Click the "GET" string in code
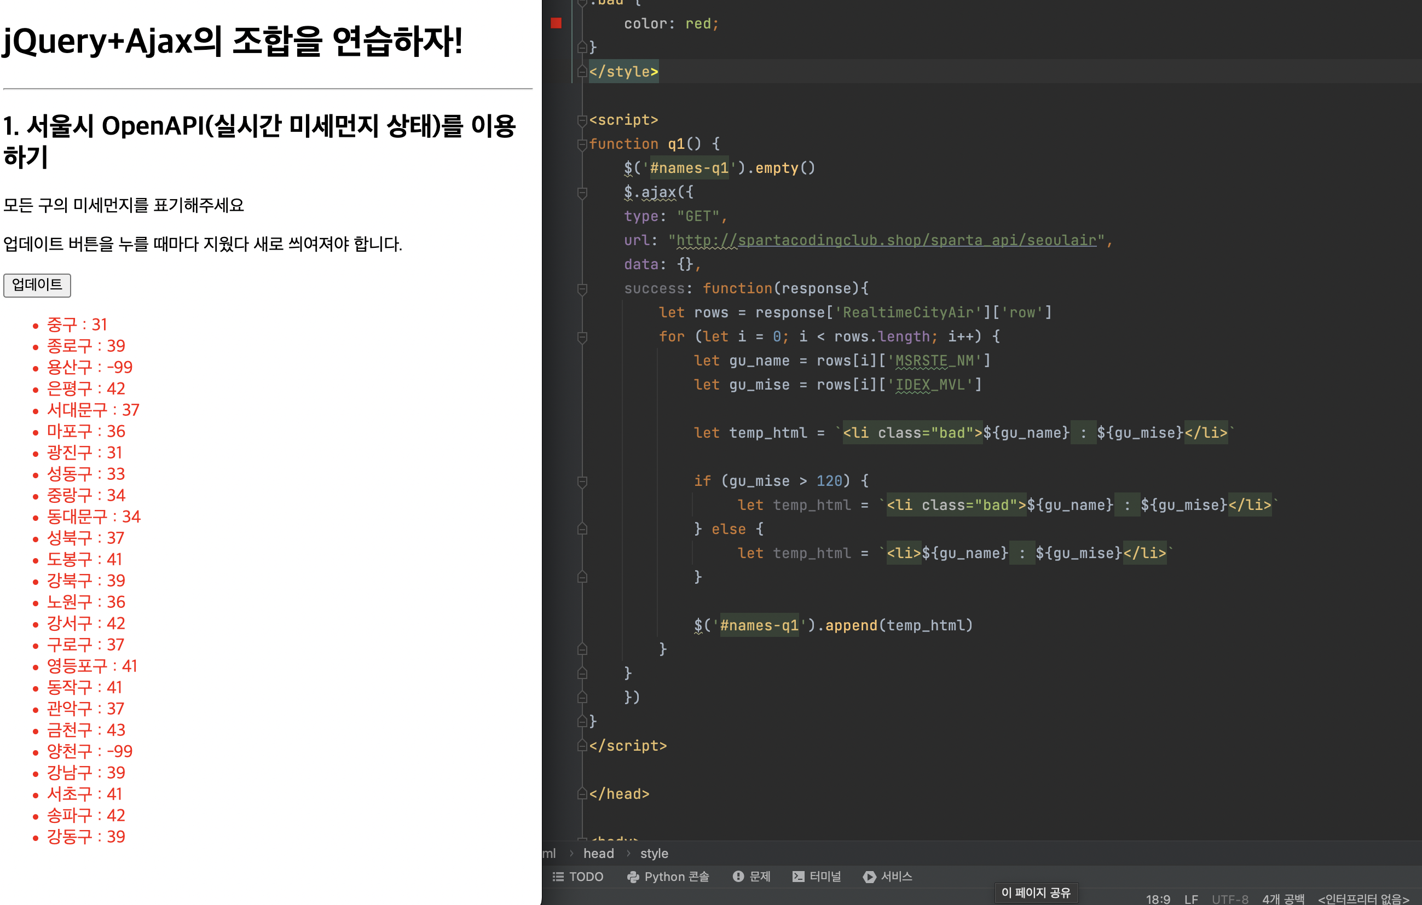The width and height of the screenshot is (1422, 905). tap(698, 217)
